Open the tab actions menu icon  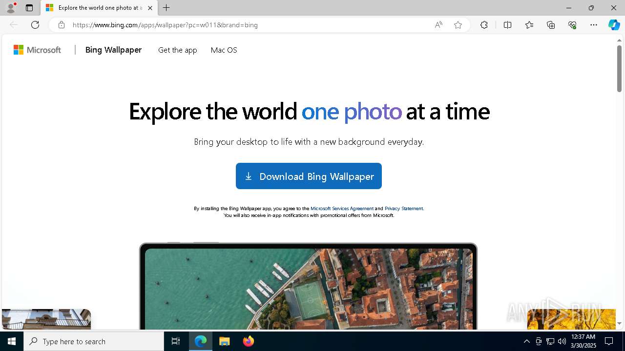(29, 8)
